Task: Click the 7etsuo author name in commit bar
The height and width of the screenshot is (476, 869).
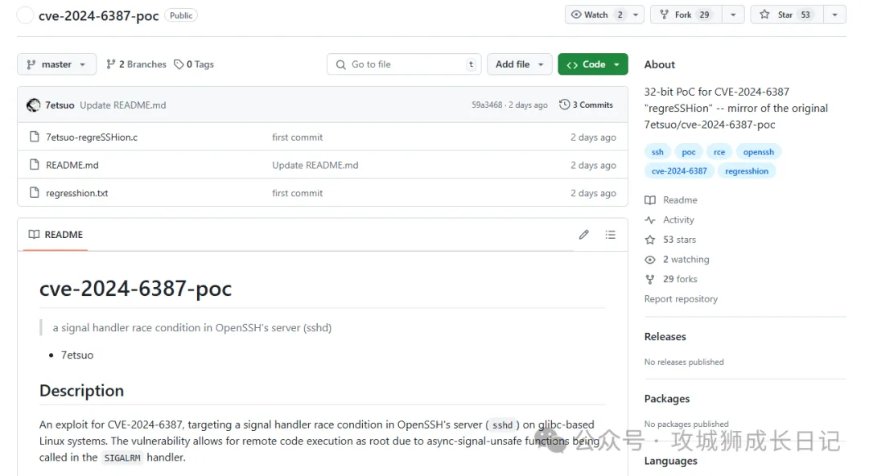Action: point(60,105)
